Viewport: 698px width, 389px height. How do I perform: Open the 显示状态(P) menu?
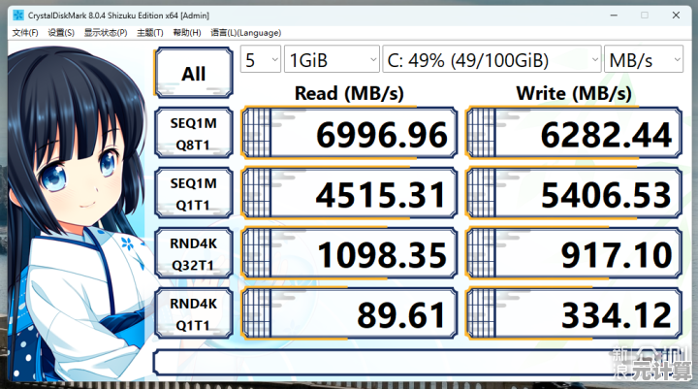106,33
